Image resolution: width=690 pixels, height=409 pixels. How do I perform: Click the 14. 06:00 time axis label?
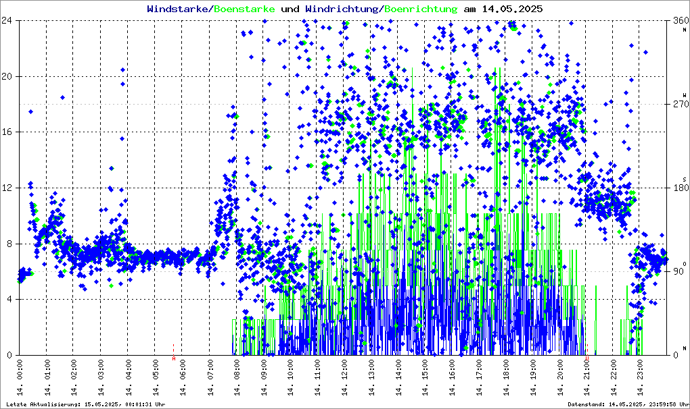pyautogui.click(x=182, y=379)
